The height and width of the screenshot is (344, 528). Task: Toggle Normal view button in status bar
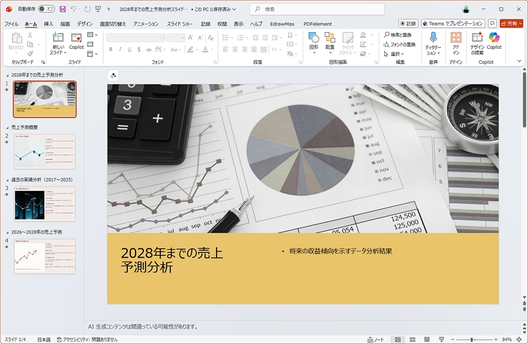[398, 340]
